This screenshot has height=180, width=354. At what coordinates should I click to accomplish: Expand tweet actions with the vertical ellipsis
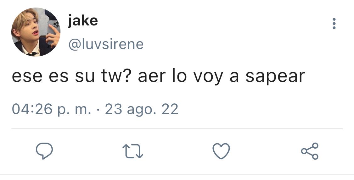(x=334, y=24)
